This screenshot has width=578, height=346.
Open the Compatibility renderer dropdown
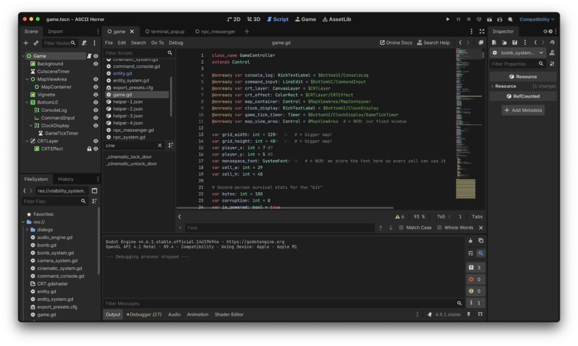(537, 19)
